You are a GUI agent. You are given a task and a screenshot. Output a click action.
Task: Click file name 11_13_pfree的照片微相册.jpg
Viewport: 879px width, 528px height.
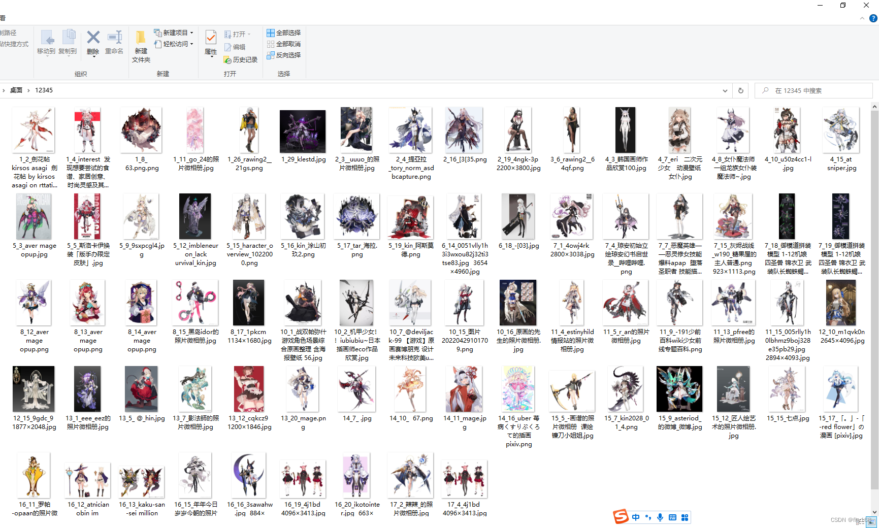click(x=734, y=337)
